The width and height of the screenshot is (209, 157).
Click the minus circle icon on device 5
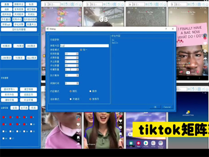[196, 4]
